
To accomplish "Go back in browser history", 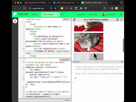I will tap(15, 8).
